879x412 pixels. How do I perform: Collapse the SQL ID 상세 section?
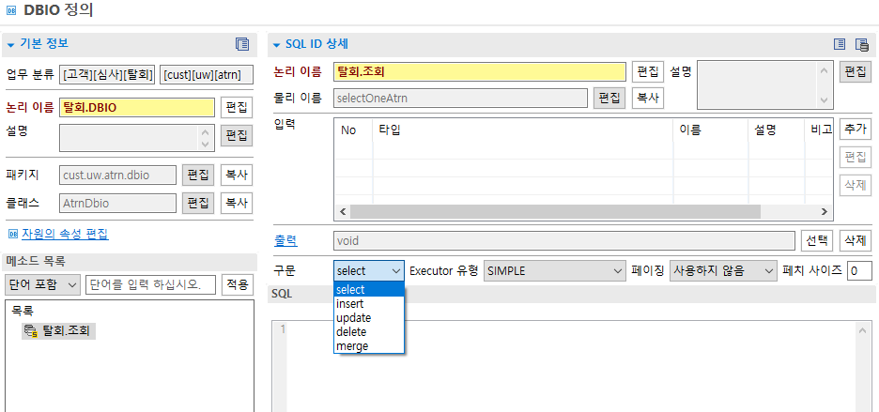[x=275, y=44]
